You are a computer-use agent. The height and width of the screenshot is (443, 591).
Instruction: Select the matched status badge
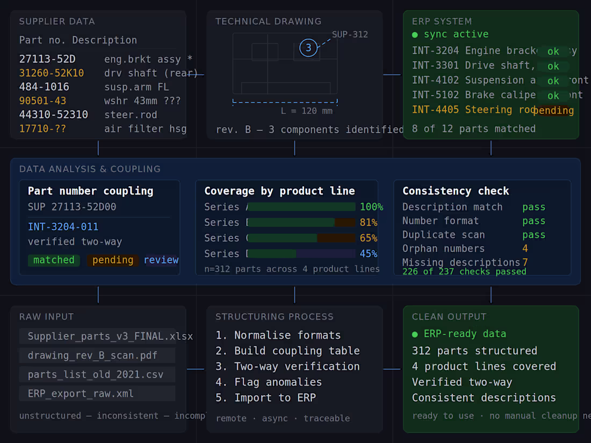(54, 260)
